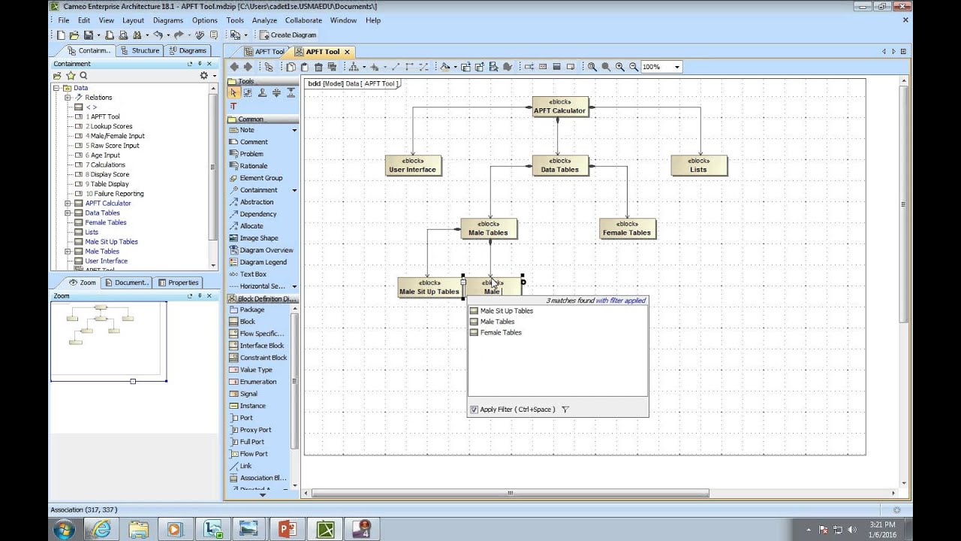Open the File menu
Viewport: 961px width, 541px height.
[x=64, y=20]
